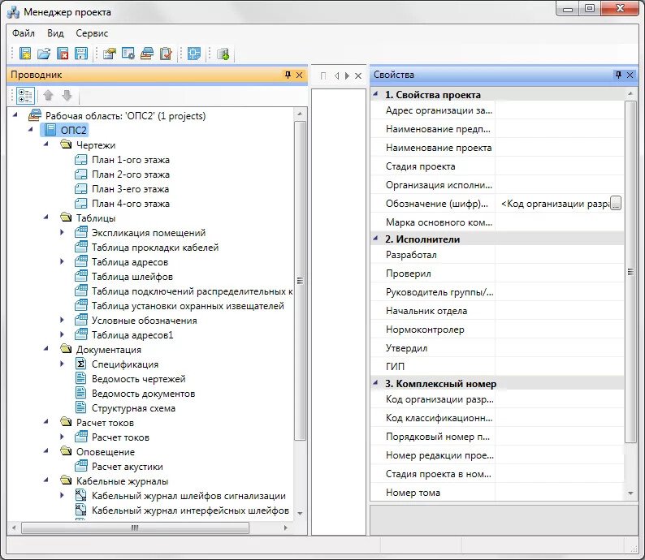Viewport: 645px width, 560px height.
Task: Expand the Спецификация tree node
Action: click(63, 364)
